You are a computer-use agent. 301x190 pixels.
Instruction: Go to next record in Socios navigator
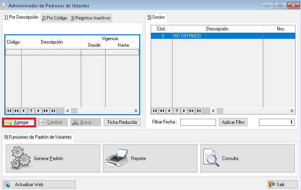184,111
